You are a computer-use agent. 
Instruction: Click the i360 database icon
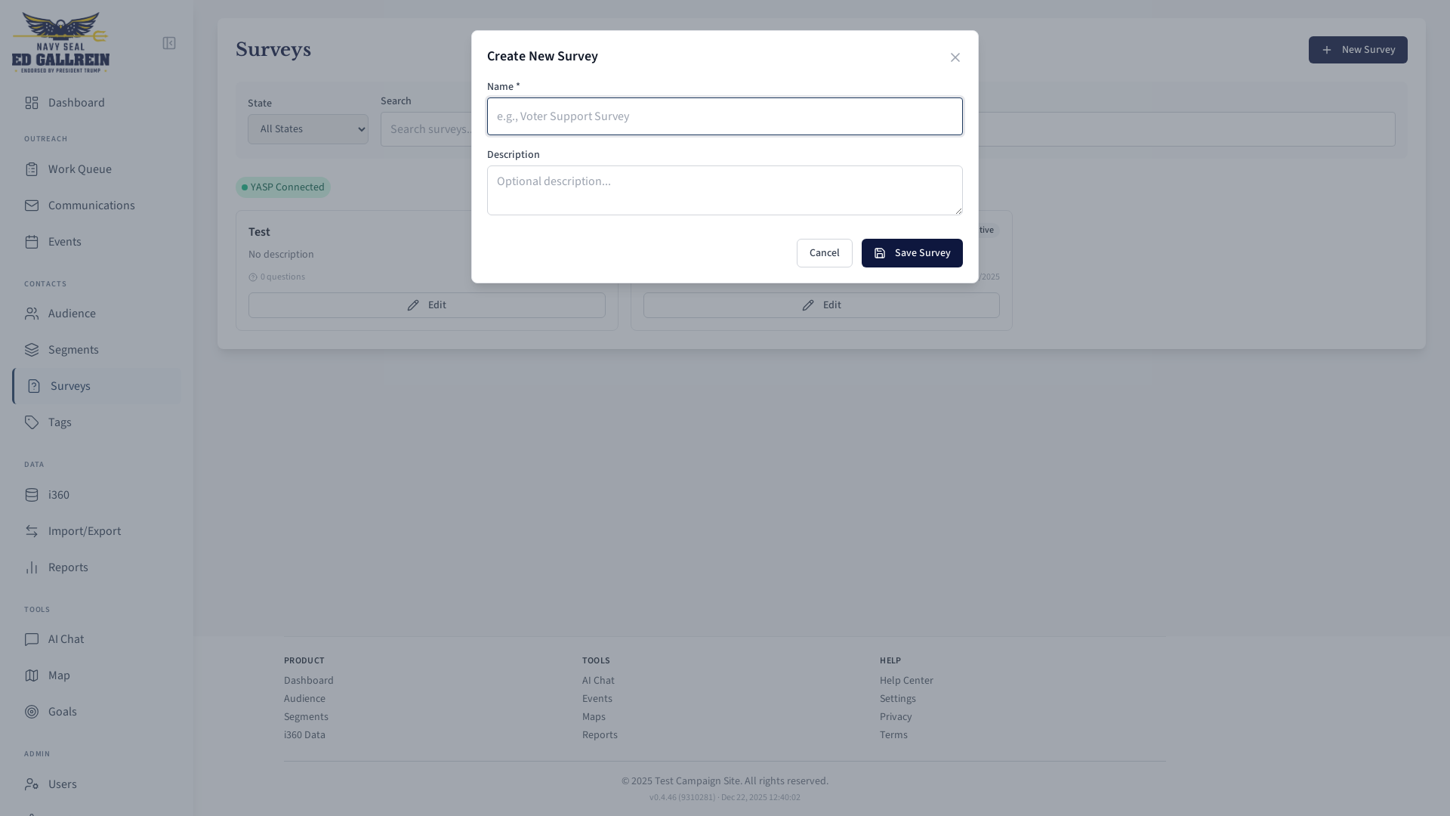(x=32, y=495)
